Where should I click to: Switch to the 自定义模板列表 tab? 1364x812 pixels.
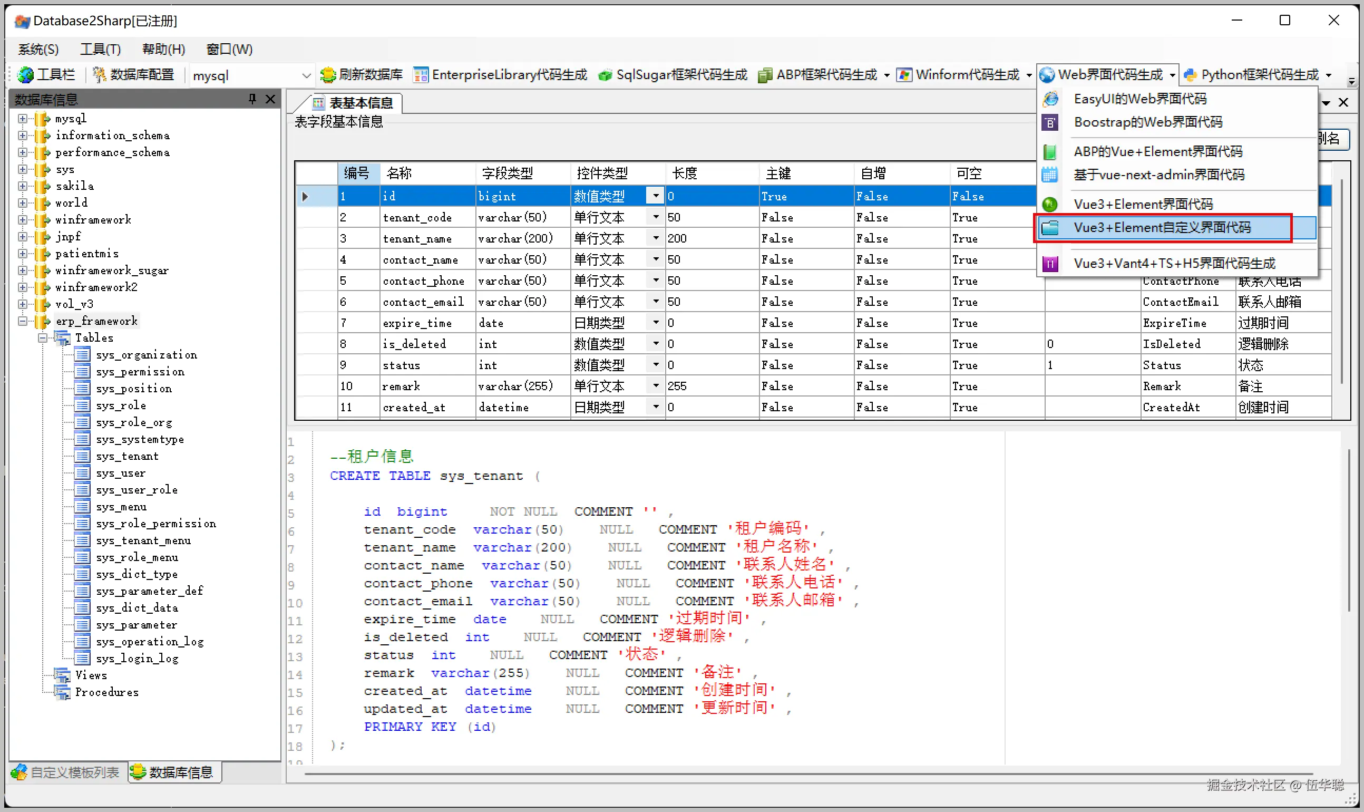[67, 772]
